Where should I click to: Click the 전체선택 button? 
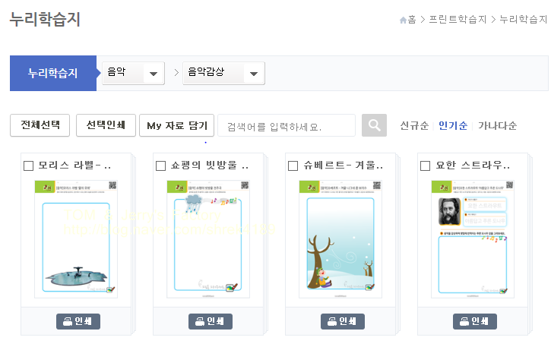40,125
